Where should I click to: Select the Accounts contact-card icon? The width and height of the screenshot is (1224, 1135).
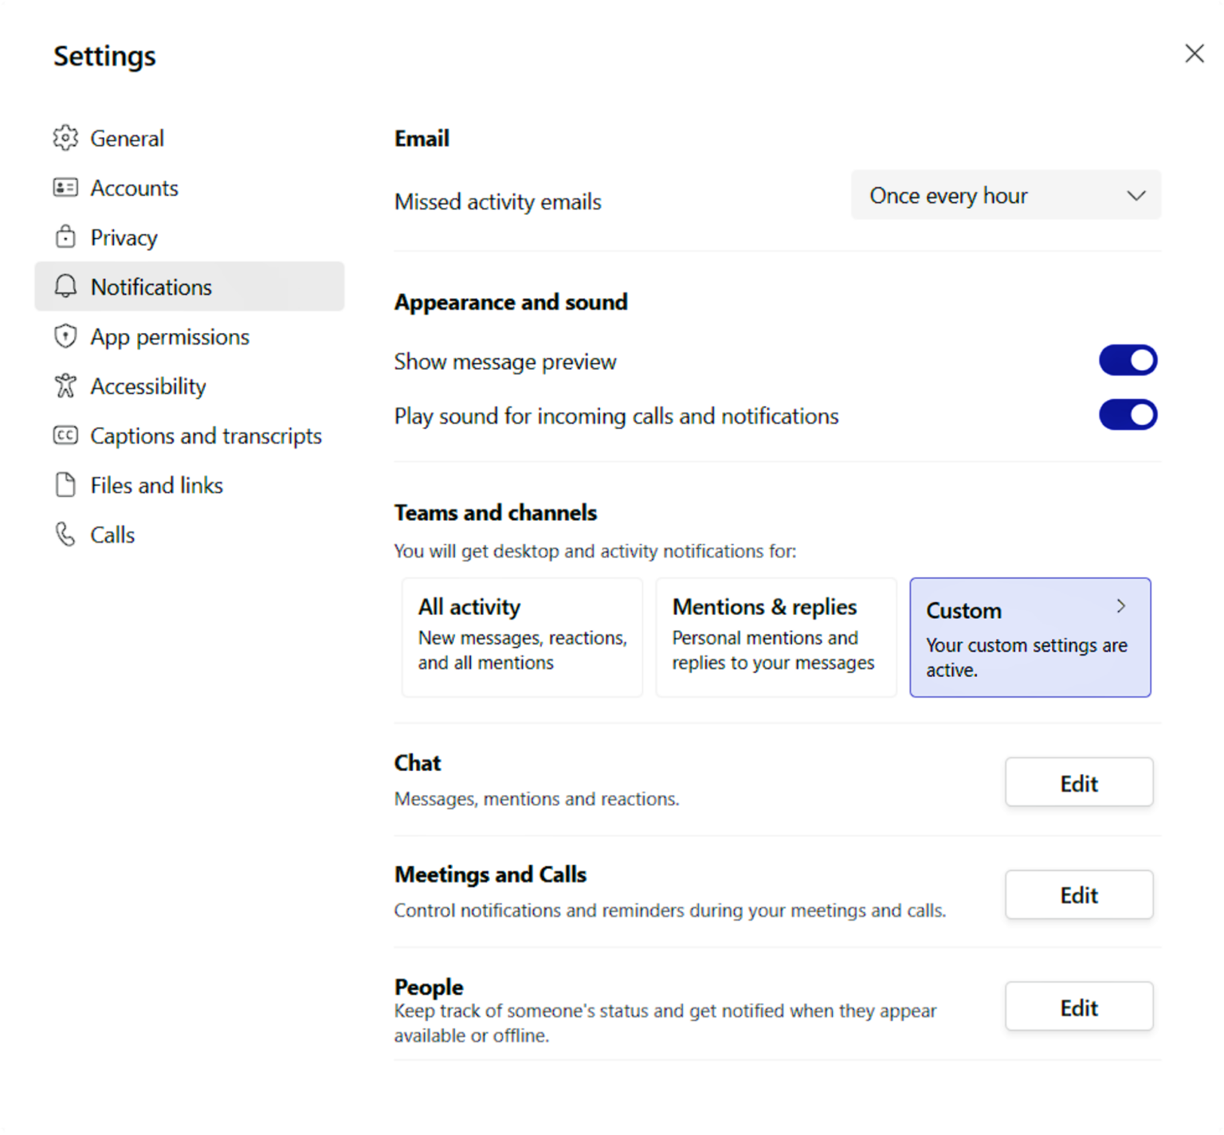click(65, 188)
